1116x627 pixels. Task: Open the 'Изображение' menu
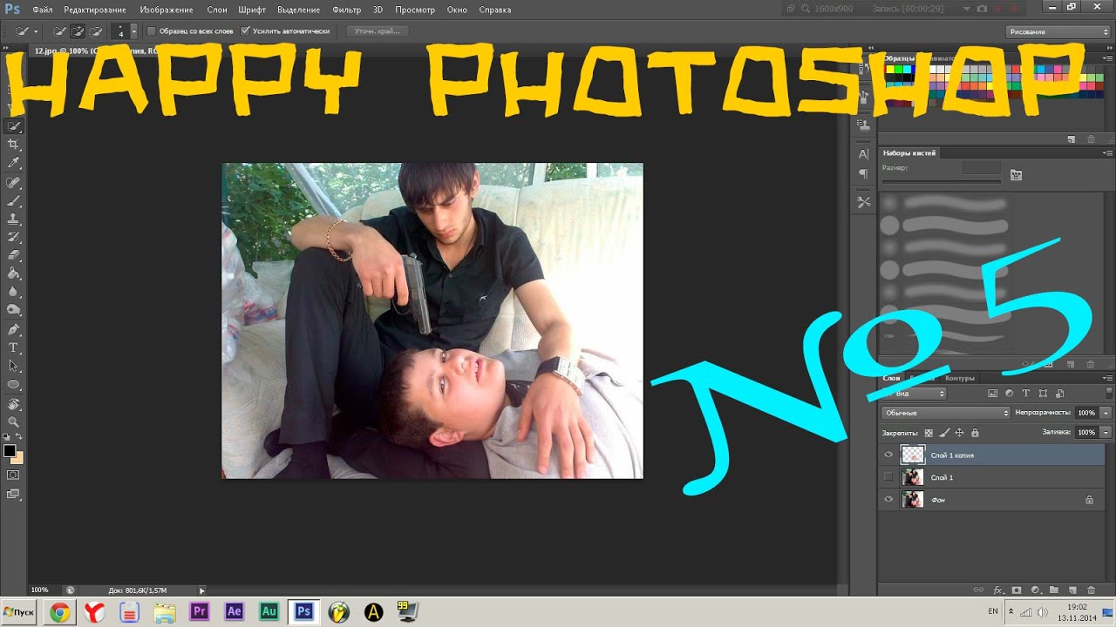click(x=166, y=10)
